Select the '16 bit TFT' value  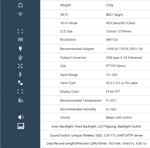click(113, 92)
